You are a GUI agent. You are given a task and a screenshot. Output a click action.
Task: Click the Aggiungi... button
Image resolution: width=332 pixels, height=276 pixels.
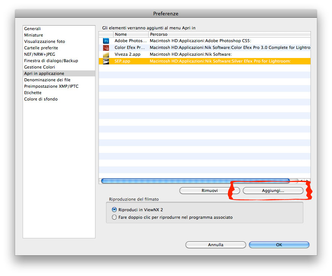coord(273,191)
